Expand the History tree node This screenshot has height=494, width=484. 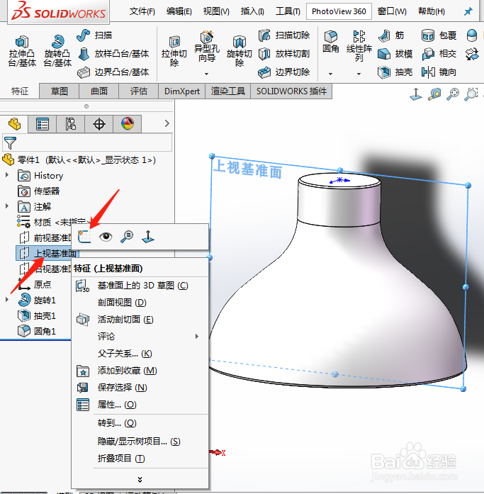[x=7, y=174]
